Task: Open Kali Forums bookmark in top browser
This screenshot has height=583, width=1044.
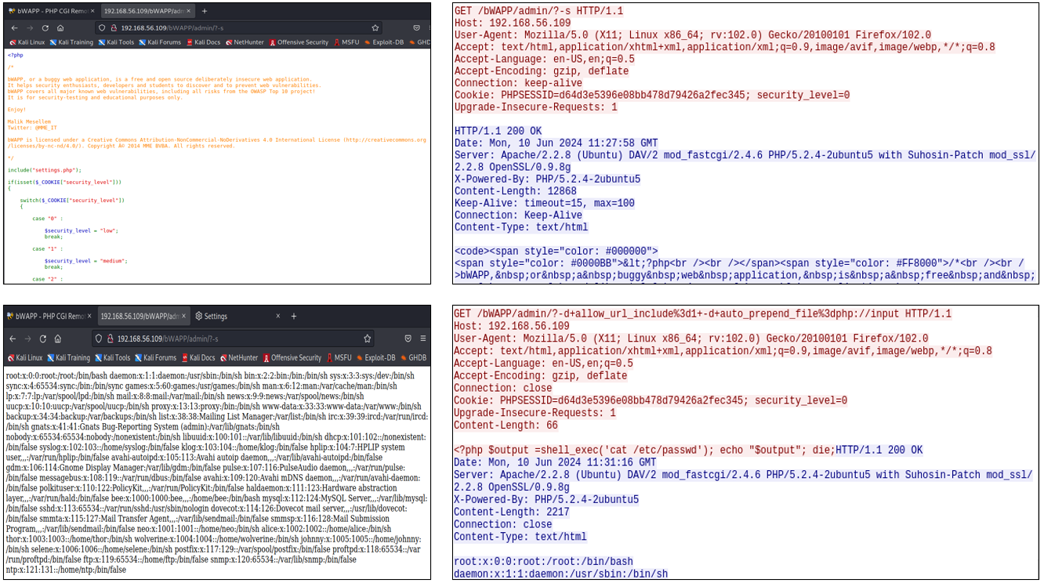Action: [x=160, y=42]
